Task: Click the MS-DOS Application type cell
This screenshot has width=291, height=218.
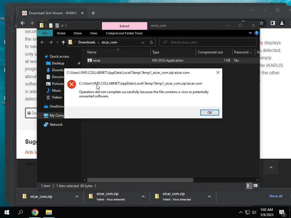Action: click(168, 60)
